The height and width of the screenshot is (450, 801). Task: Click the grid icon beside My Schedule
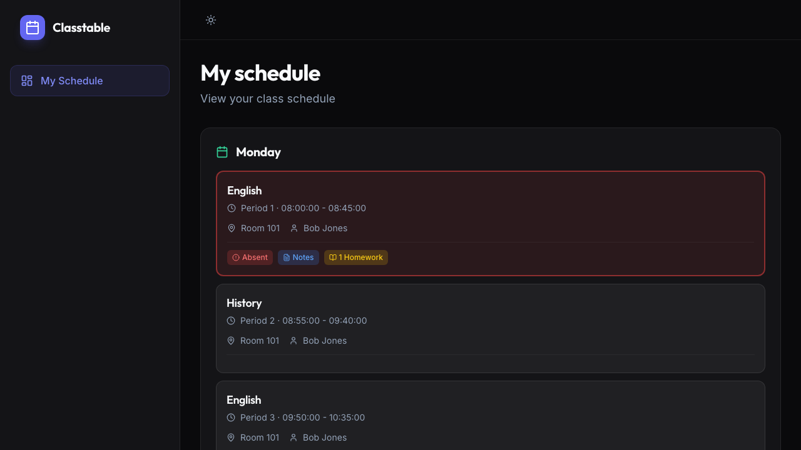point(27,81)
